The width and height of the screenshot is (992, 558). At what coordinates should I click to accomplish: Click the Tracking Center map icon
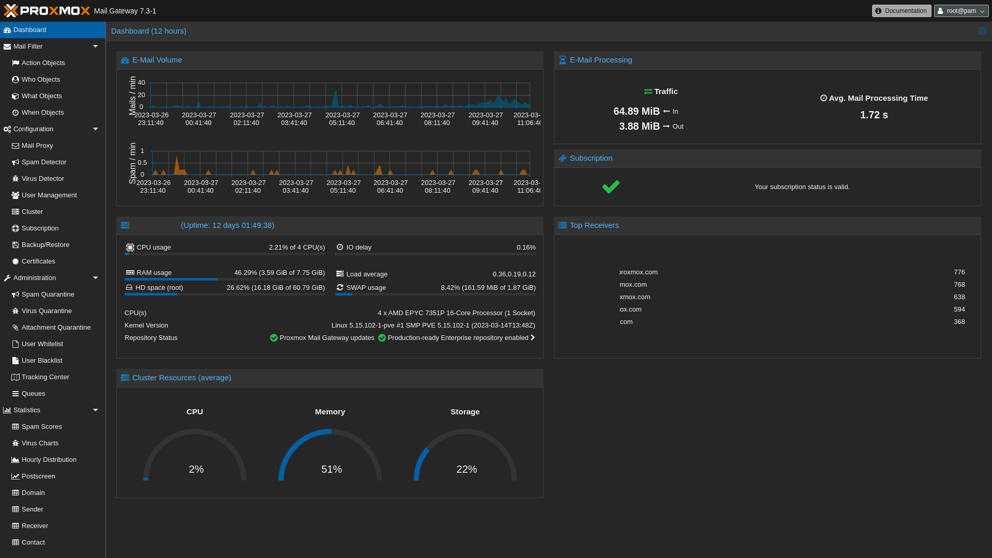pyautogui.click(x=16, y=377)
